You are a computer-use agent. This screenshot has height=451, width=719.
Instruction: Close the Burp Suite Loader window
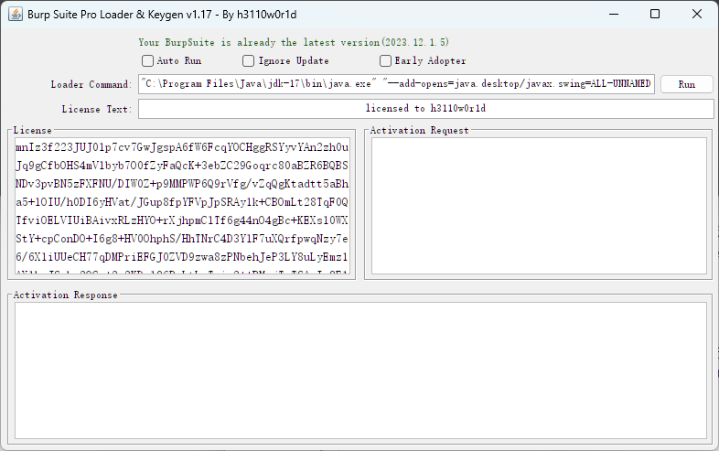pos(696,15)
